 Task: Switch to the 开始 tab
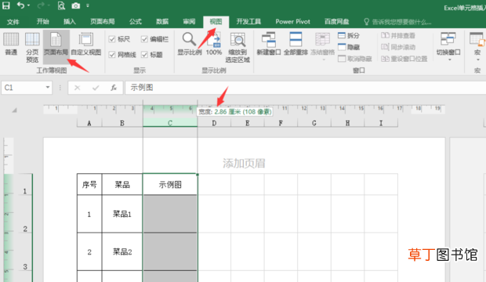point(43,22)
